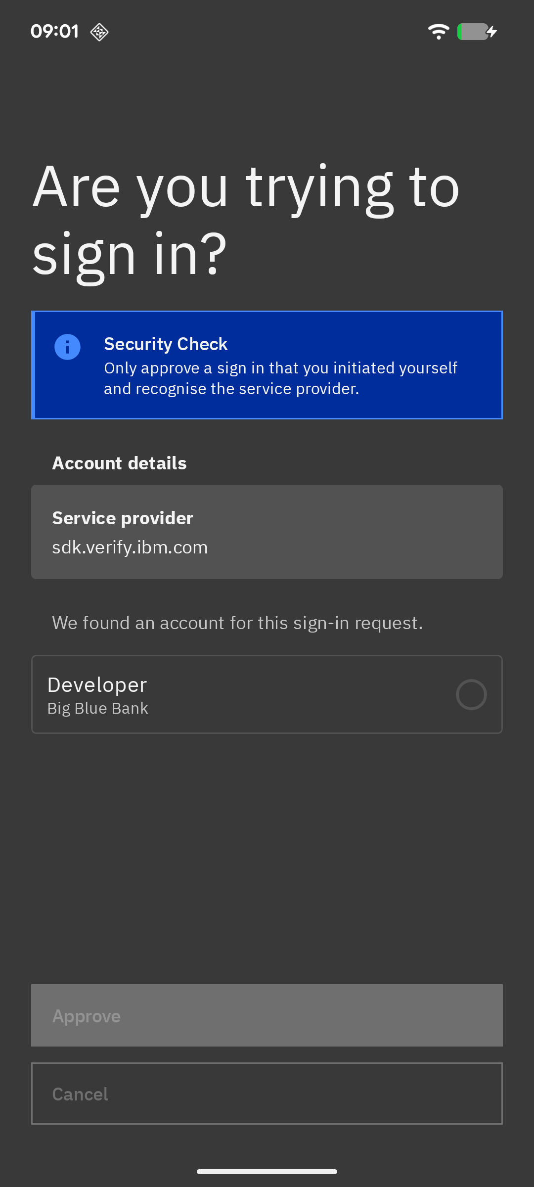Choose the Developer Big Blue Bank row
This screenshot has width=534, height=1187.
tap(267, 694)
